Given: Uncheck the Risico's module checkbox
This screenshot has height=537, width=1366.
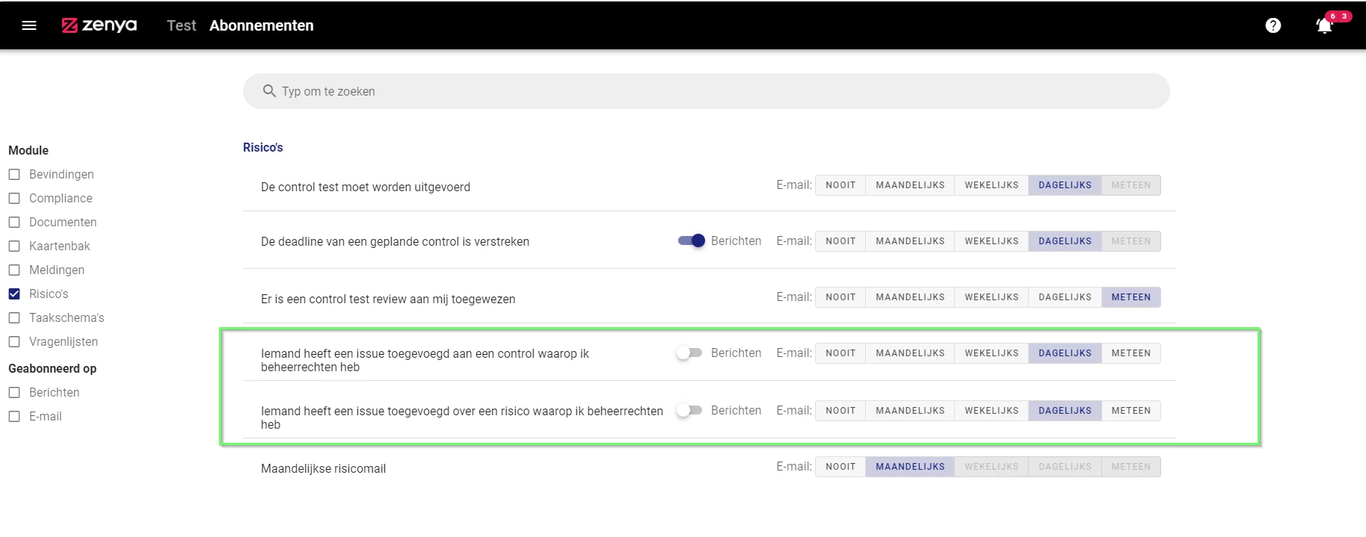Looking at the screenshot, I should (x=14, y=294).
